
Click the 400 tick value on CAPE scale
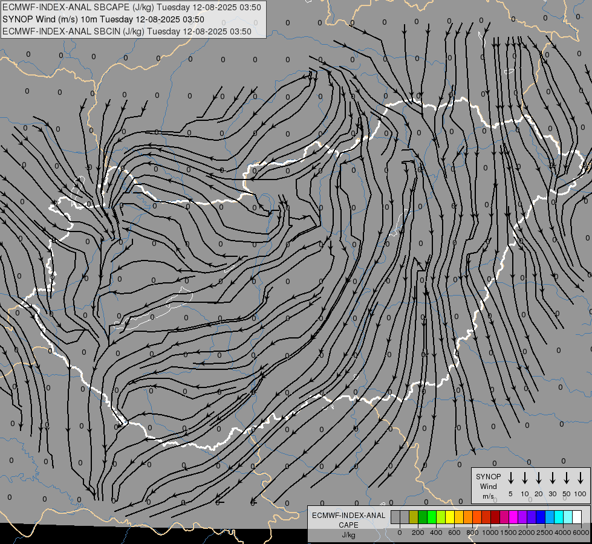[x=436, y=533]
